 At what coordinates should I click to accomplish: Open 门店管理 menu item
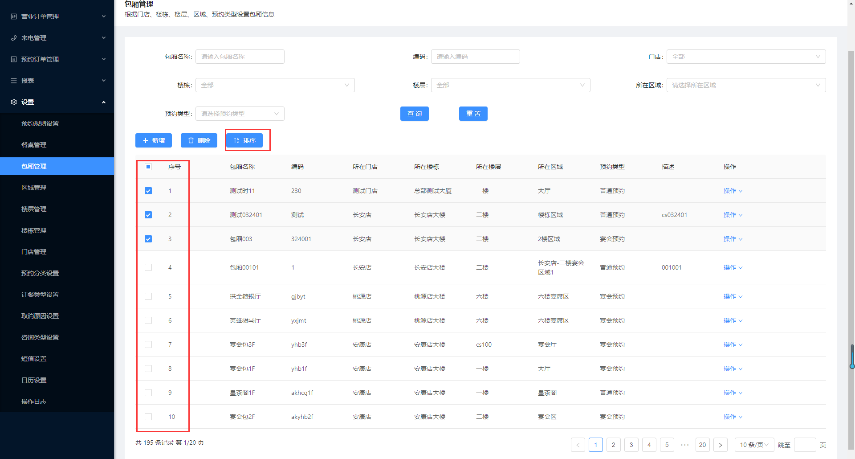point(57,252)
